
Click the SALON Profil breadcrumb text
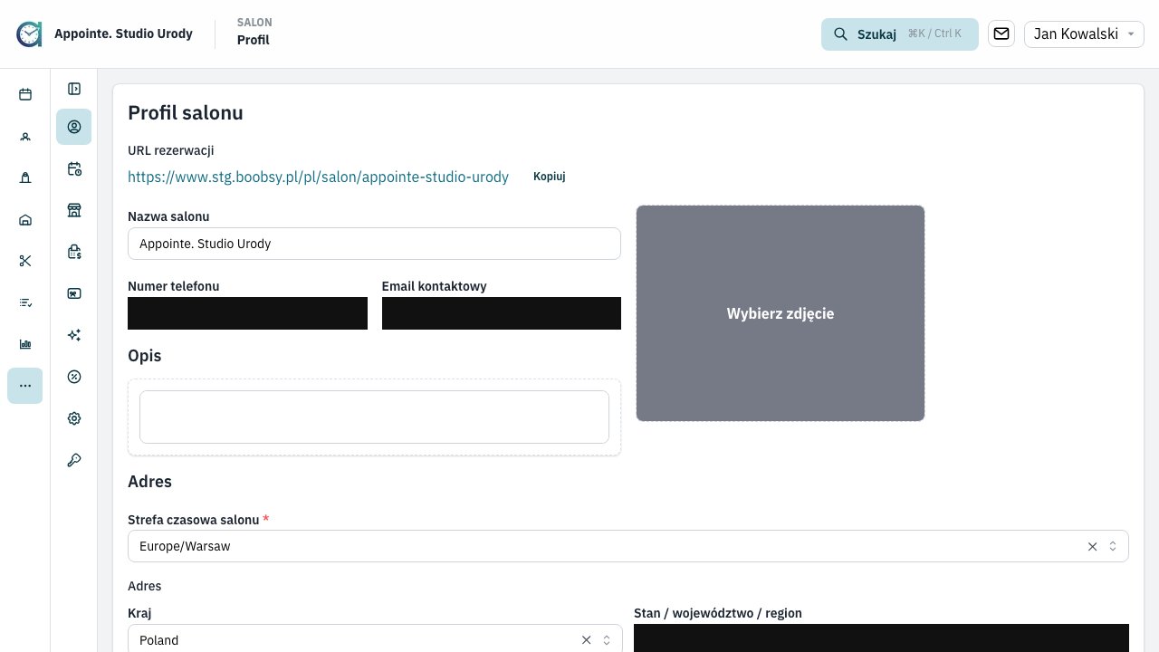point(254,32)
